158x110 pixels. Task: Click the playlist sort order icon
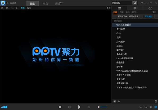click(115, 101)
